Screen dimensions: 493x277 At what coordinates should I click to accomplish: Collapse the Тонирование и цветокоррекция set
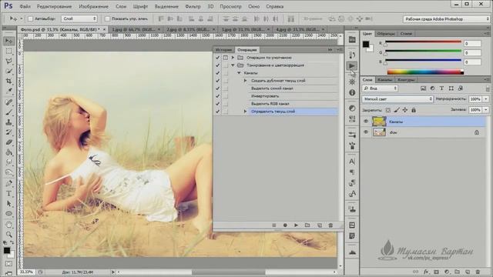[233, 65]
